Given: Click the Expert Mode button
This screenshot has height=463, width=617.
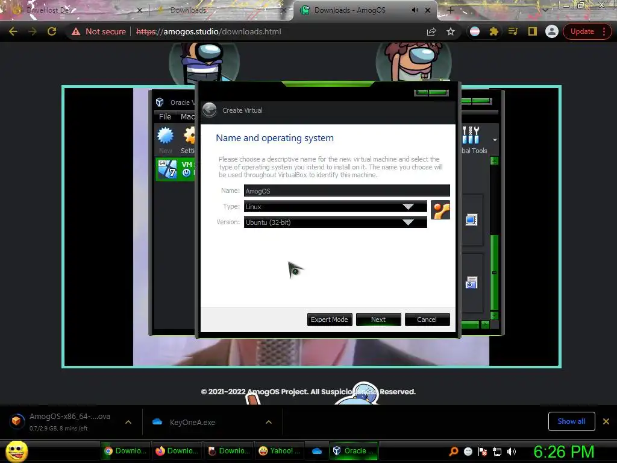Looking at the screenshot, I should tap(330, 320).
